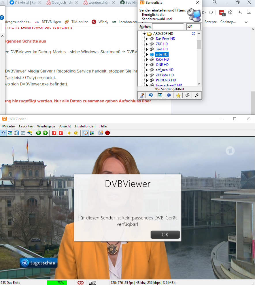Expand the KiKA HD entry

coord(147,60)
